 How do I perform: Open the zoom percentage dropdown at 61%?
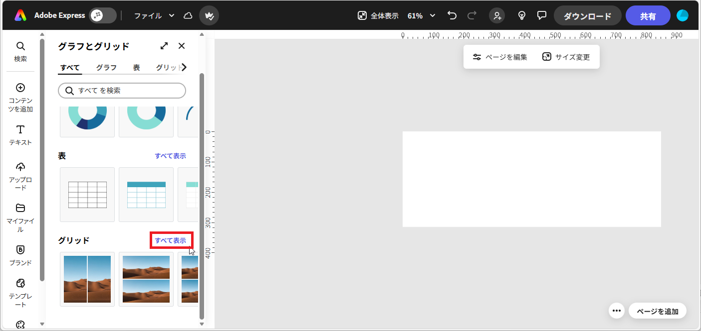(421, 15)
